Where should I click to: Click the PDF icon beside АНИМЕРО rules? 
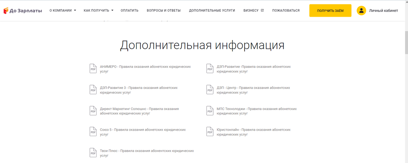(x=93, y=68)
